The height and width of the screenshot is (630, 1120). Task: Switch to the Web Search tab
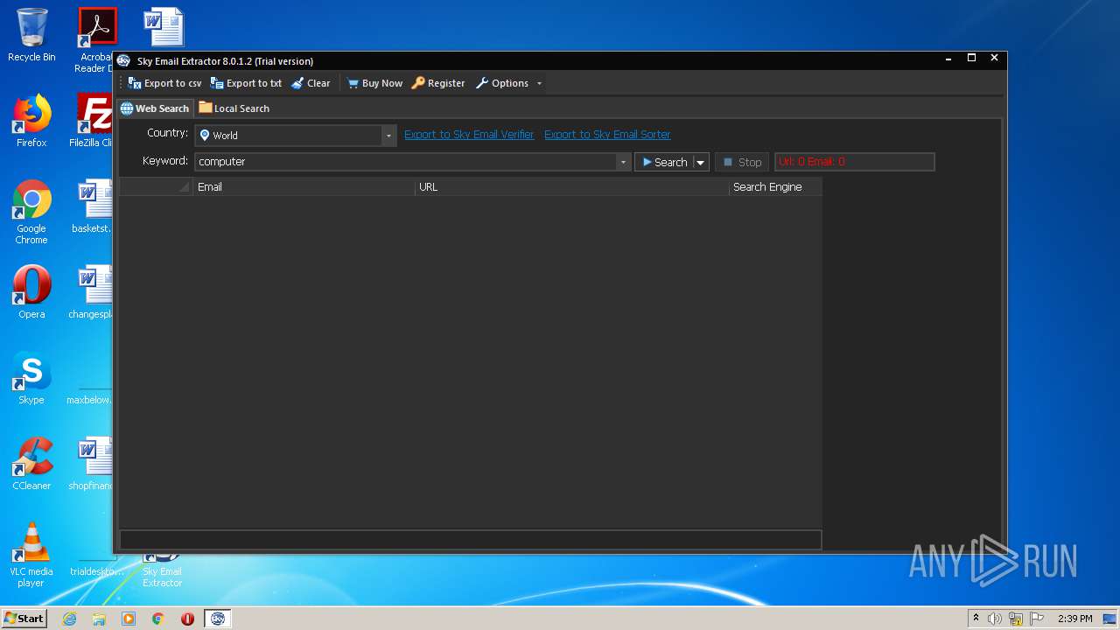tap(155, 108)
